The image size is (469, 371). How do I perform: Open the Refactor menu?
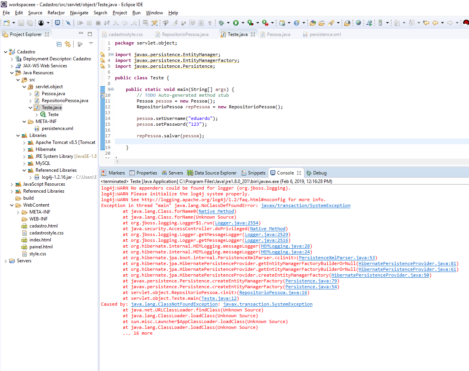point(56,13)
